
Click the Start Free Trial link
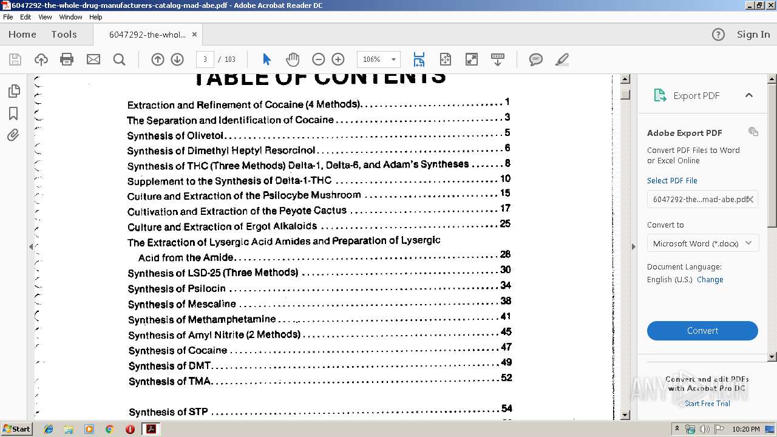click(x=707, y=404)
